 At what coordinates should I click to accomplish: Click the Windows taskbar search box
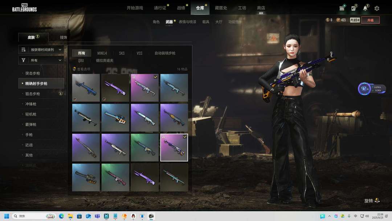coord(34,216)
